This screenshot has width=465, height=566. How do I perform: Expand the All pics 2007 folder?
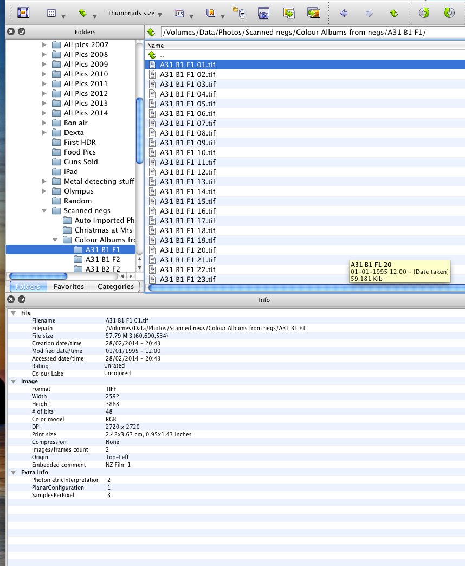[44, 45]
